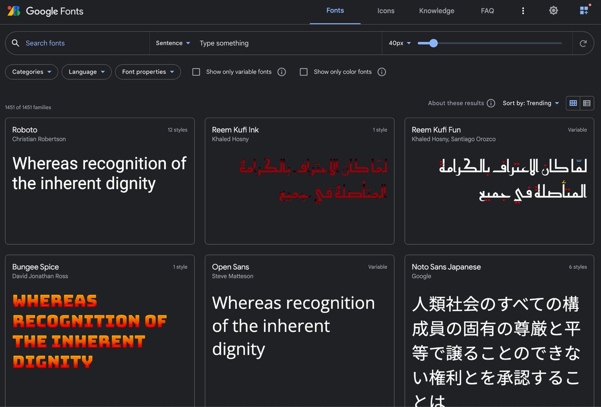Open the Open Sans font title

click(x=230, y=267)
